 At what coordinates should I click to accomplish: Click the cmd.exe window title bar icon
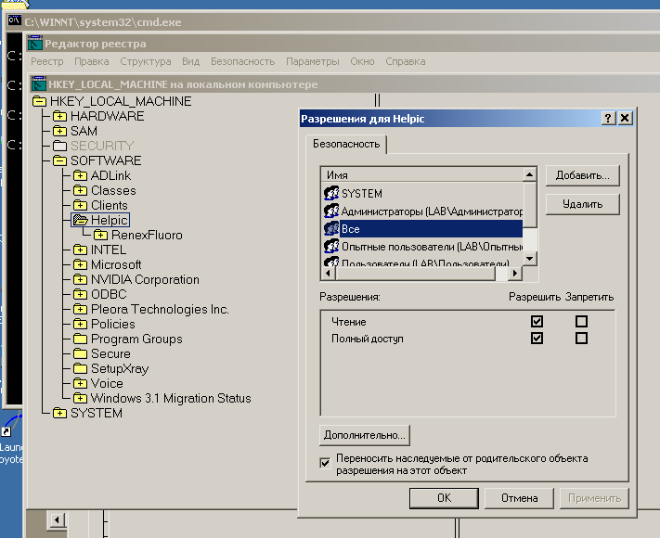[14, 20]
